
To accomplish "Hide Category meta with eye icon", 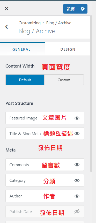I will (x=77, y=180).
